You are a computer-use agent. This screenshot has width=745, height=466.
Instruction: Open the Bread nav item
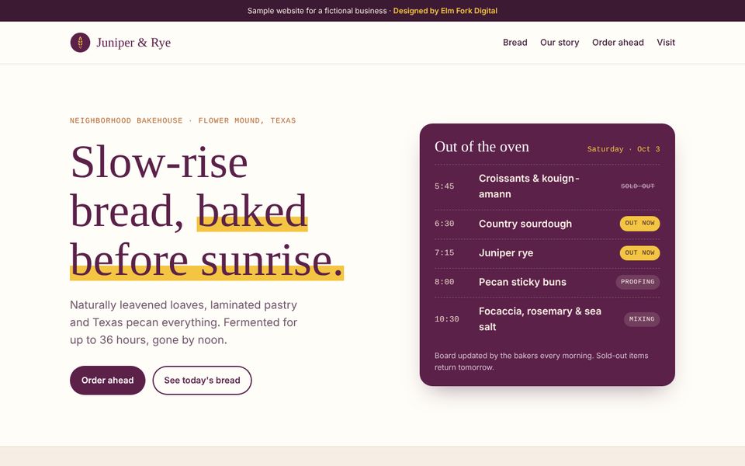(x=515, y=42)
